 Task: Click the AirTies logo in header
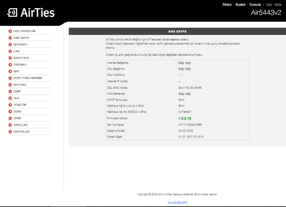click(x=31, y=12)
